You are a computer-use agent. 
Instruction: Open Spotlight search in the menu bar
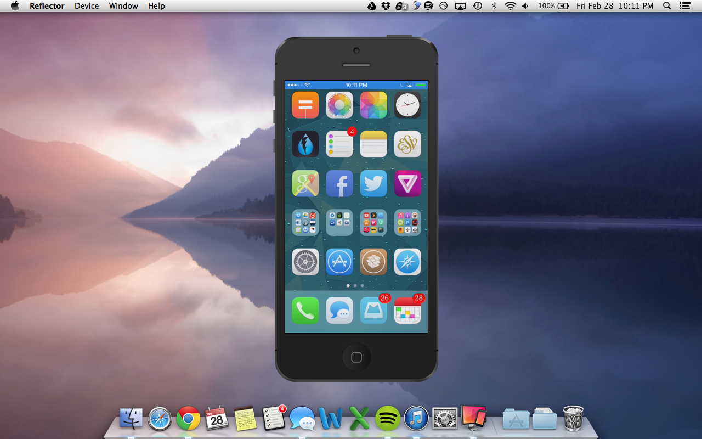tap(667, 6)
